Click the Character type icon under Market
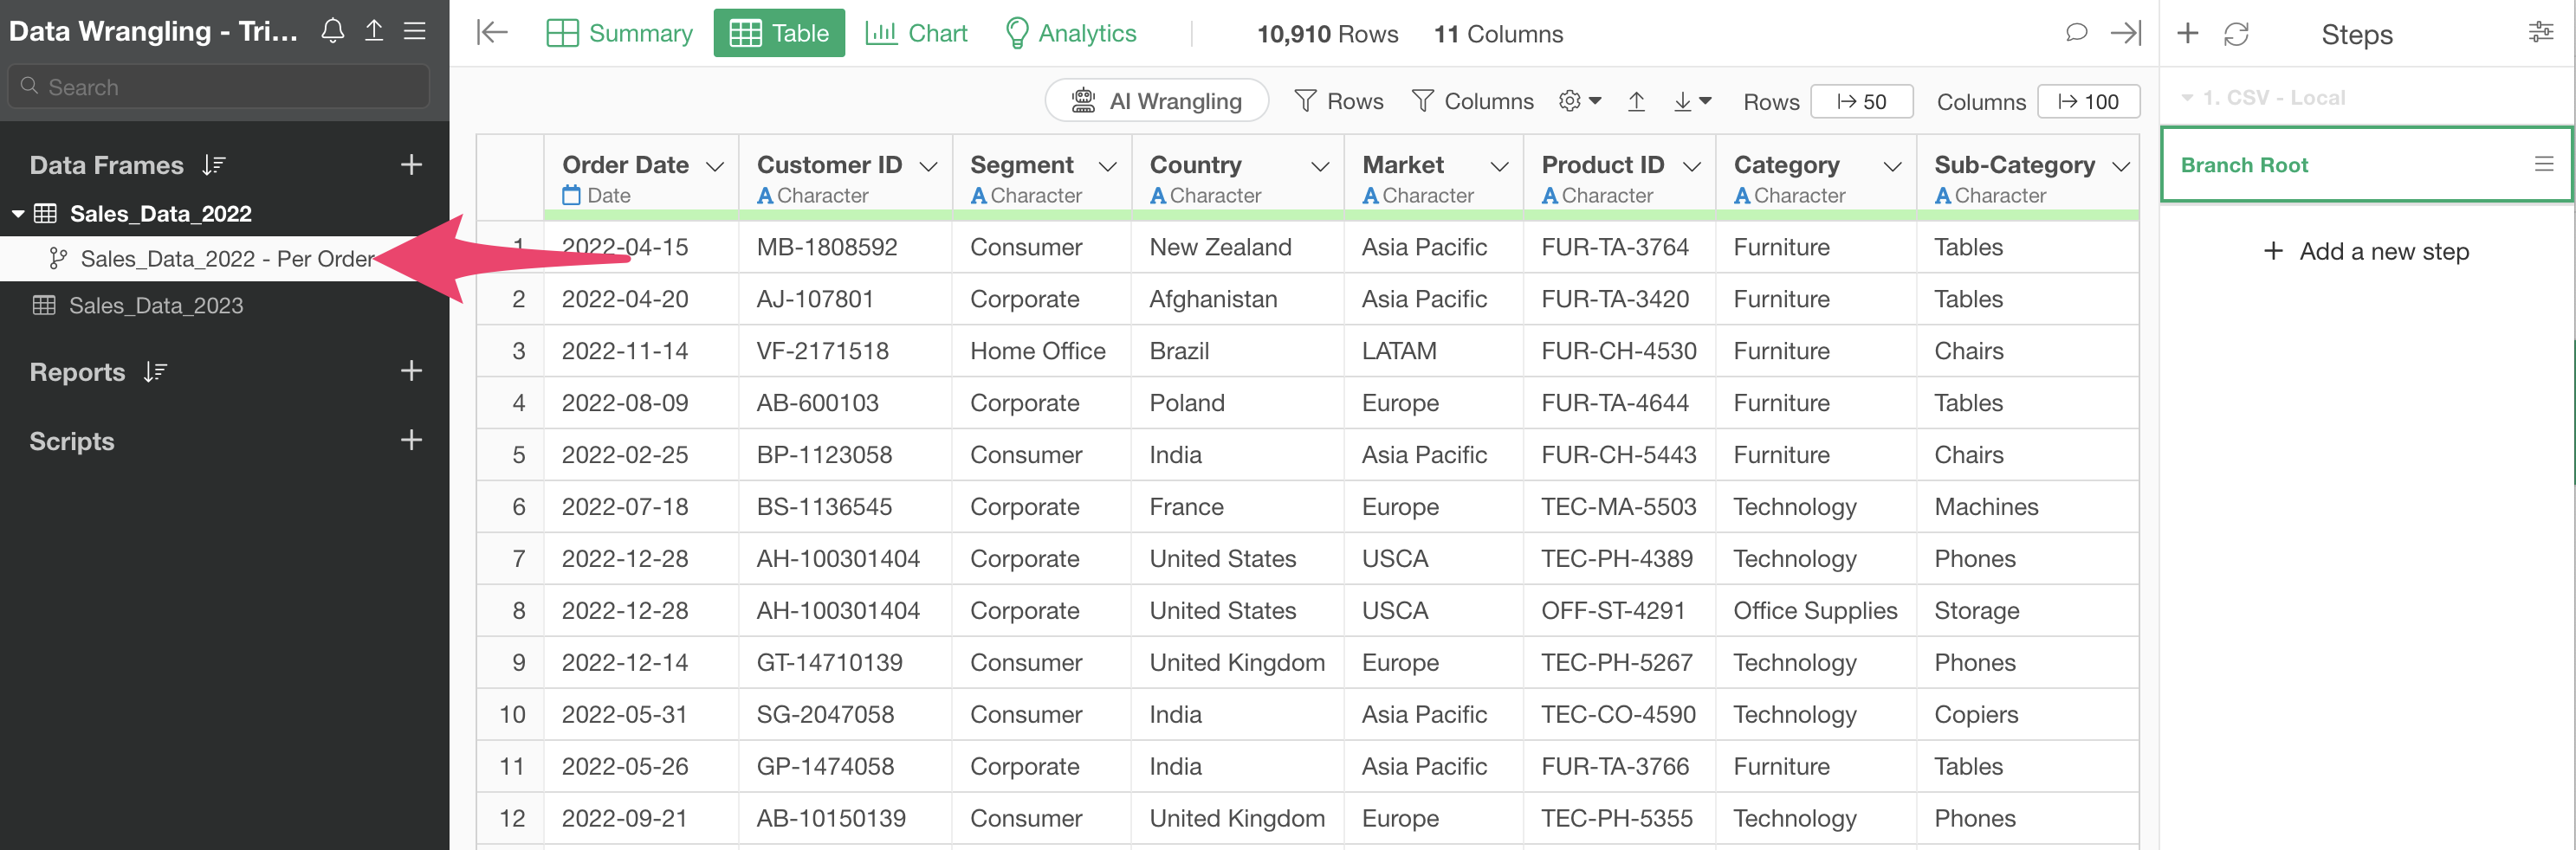Screen dimensions: 2576x850 tap(1371, 196)
